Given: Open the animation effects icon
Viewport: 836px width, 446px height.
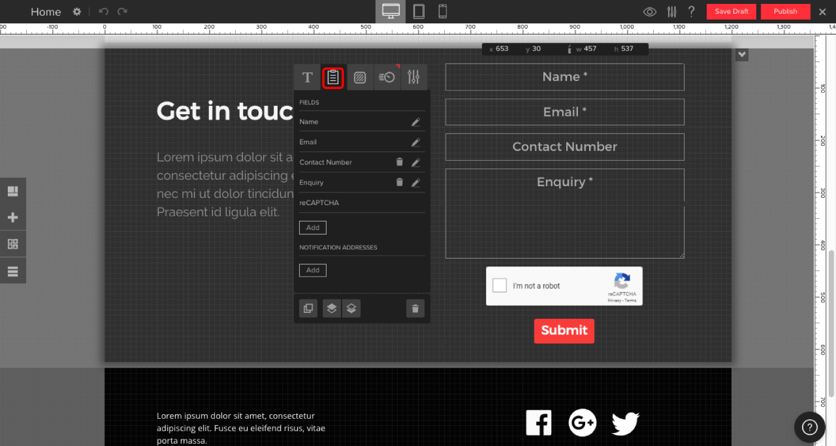Looking at the screenshot, I should tap(387, 77).
